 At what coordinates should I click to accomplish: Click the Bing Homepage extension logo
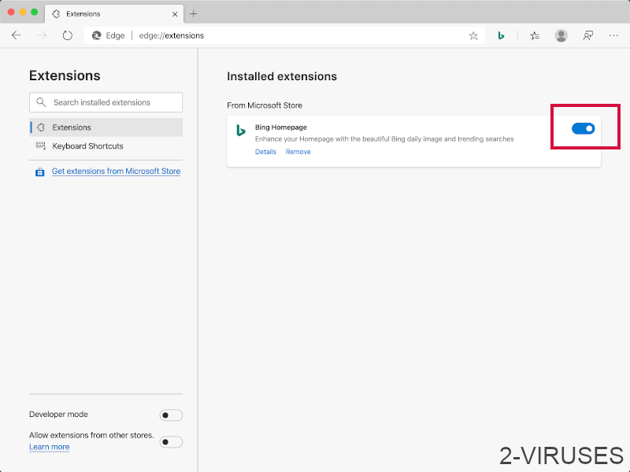click(x=241, y=131)
